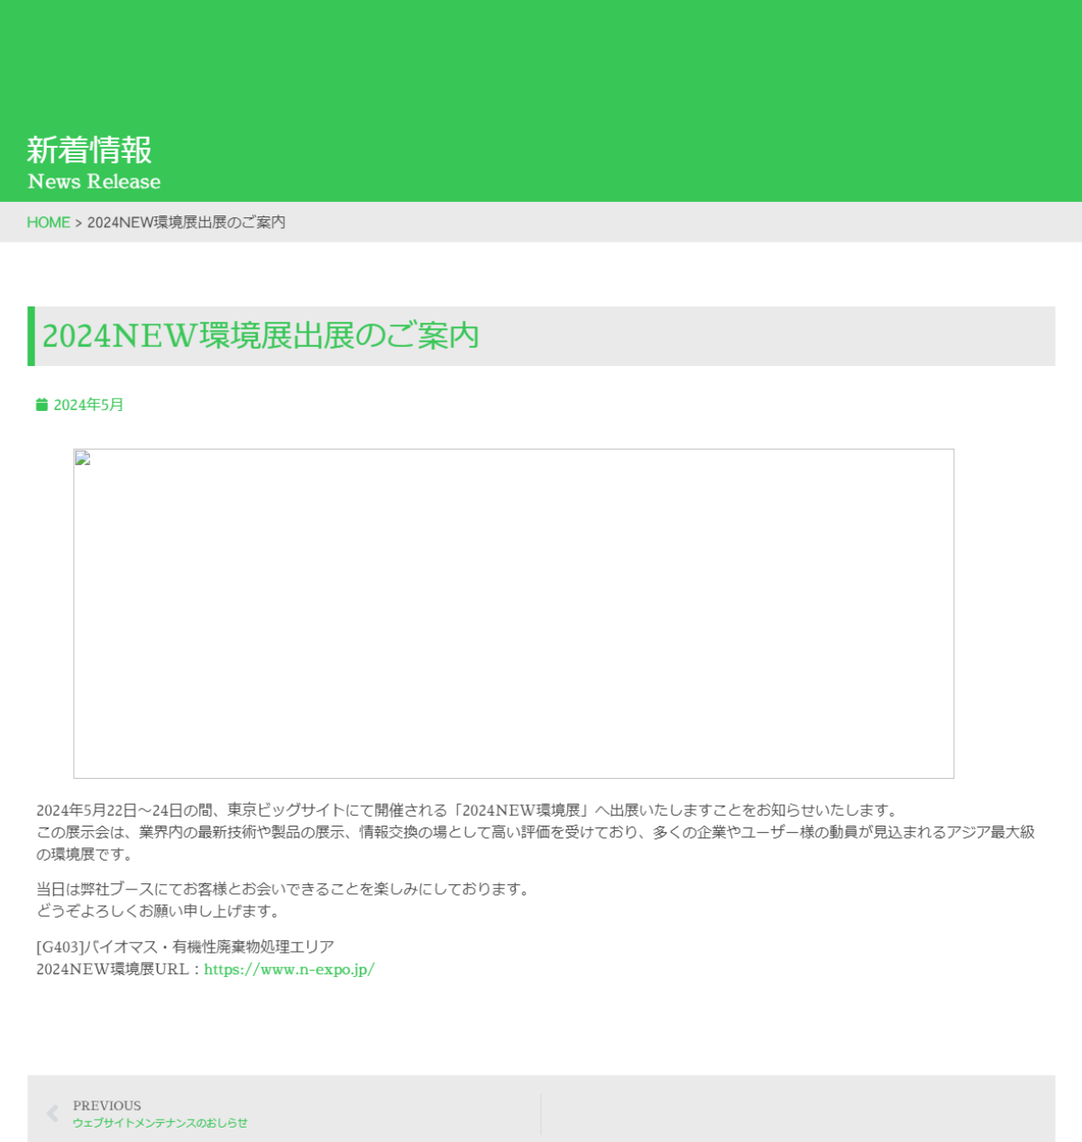Open previous post ウェブサイトメンテナンスのおしらせ
This screenshot has height=1142, width=1082.
pyautogui.click(x=160, y=1123)
